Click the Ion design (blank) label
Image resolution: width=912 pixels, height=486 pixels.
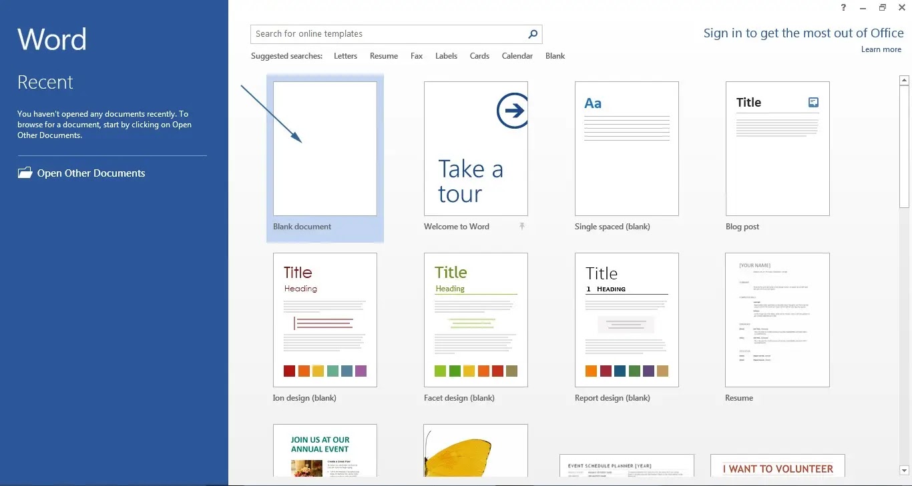304,398
